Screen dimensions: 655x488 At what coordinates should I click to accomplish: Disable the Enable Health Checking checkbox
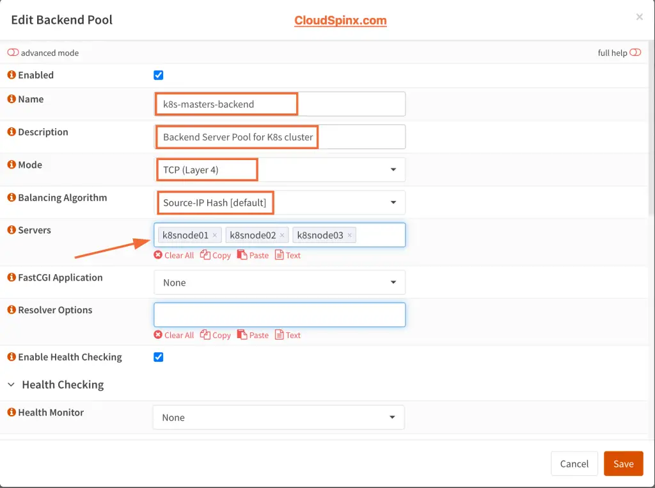click(x=158, y=357)
